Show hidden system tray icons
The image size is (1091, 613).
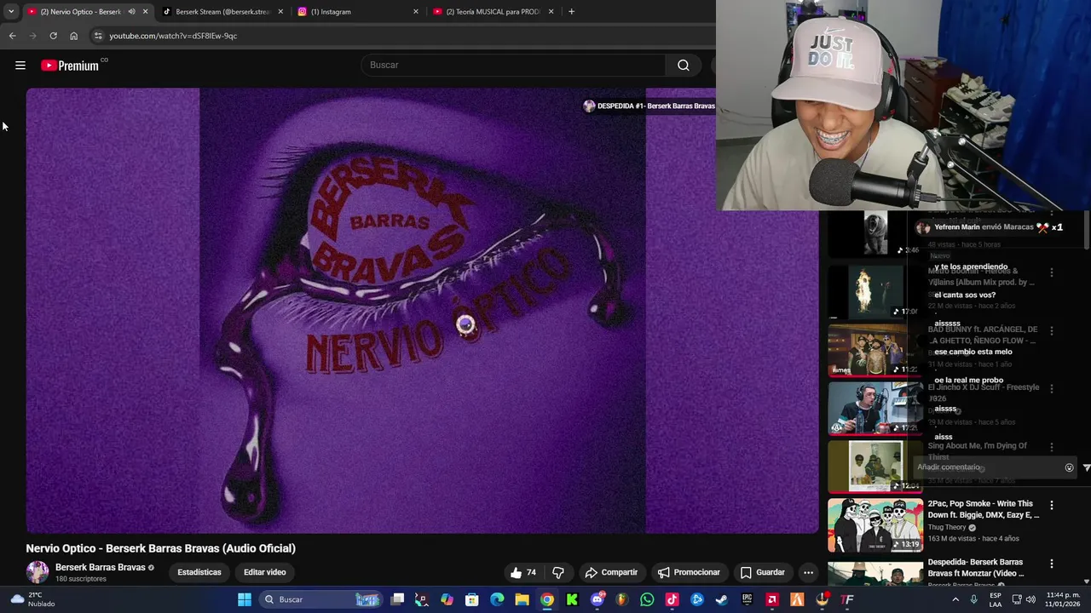[x=955, y=599]
